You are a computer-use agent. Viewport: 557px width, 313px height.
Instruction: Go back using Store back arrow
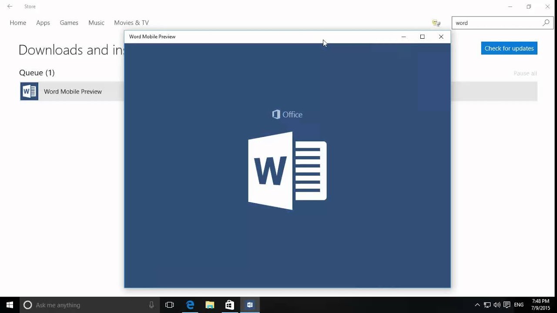tap(10, 7)
